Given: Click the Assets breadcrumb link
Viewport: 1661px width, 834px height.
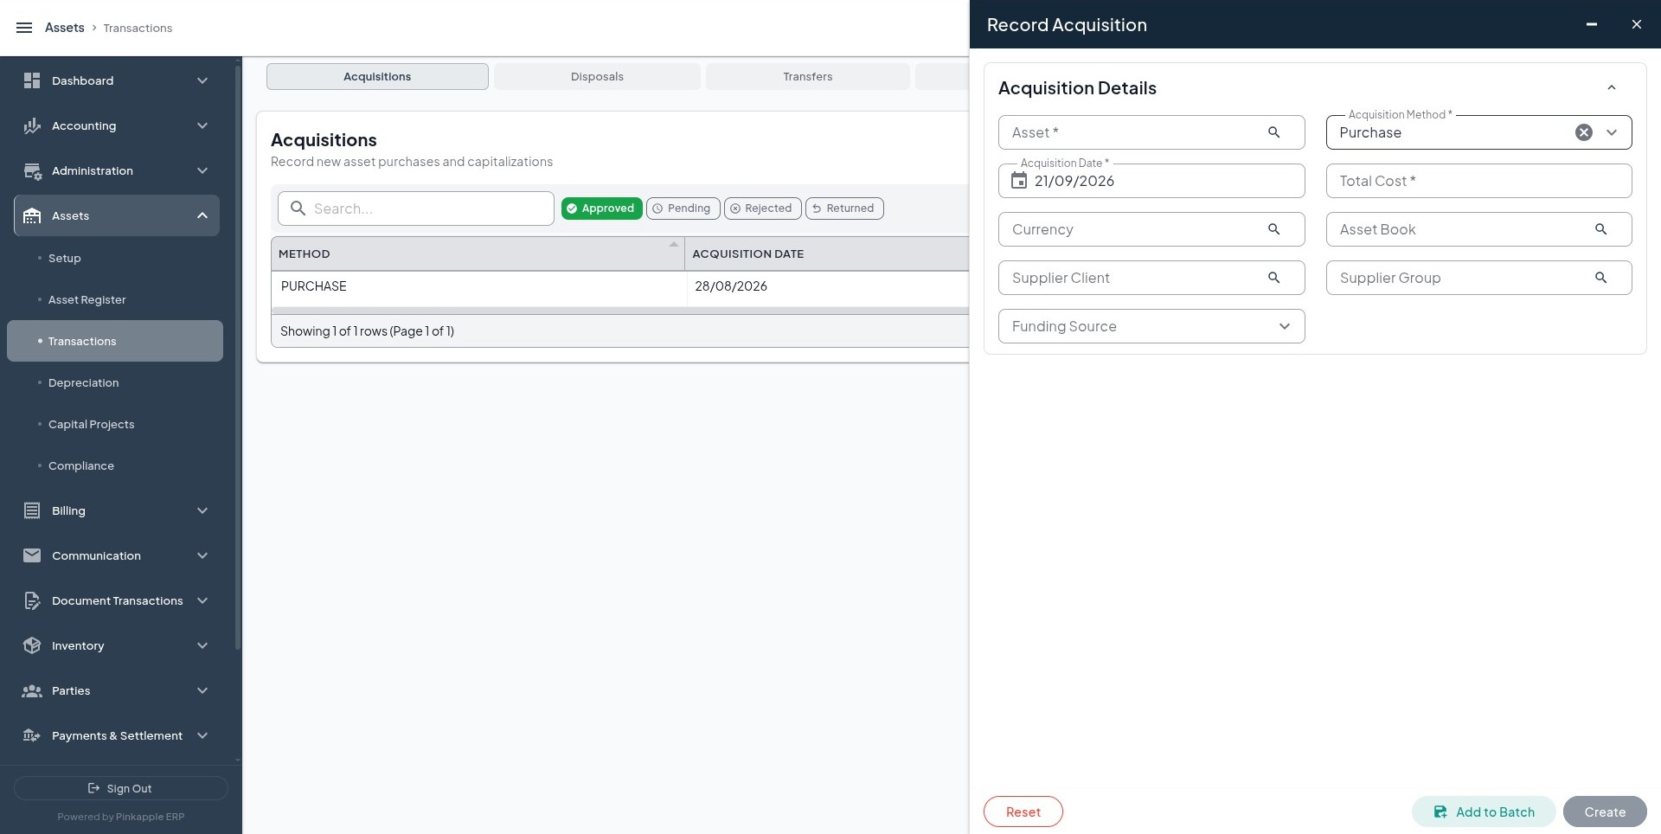Looking at the screenshot, I should coord(64,28).
